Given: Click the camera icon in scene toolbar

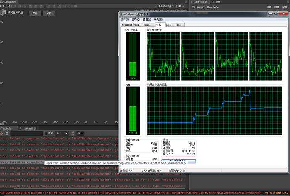Looking at the screenshot, I should [179, 6].
